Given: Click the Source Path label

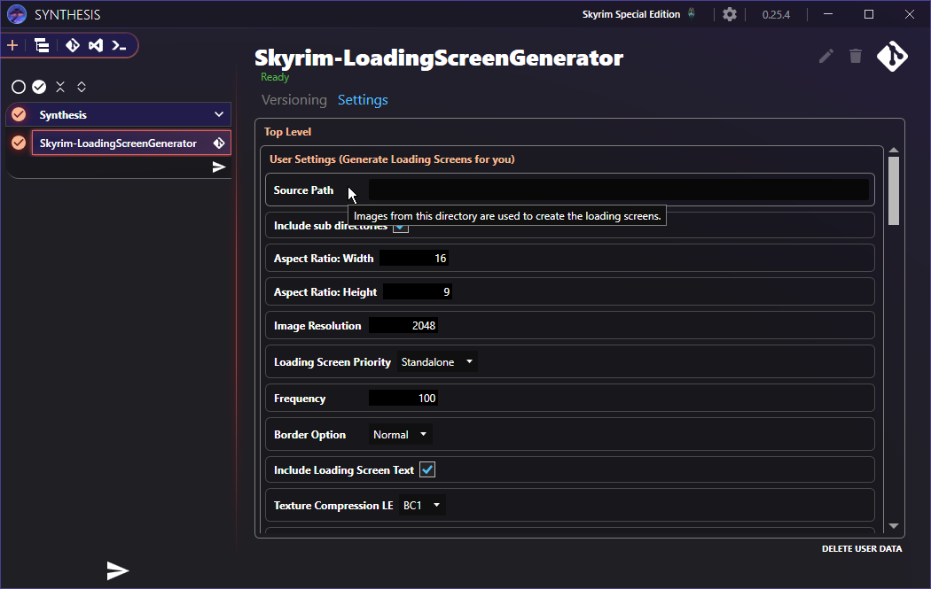Looking at the screenshot, I should pos(303,190).
